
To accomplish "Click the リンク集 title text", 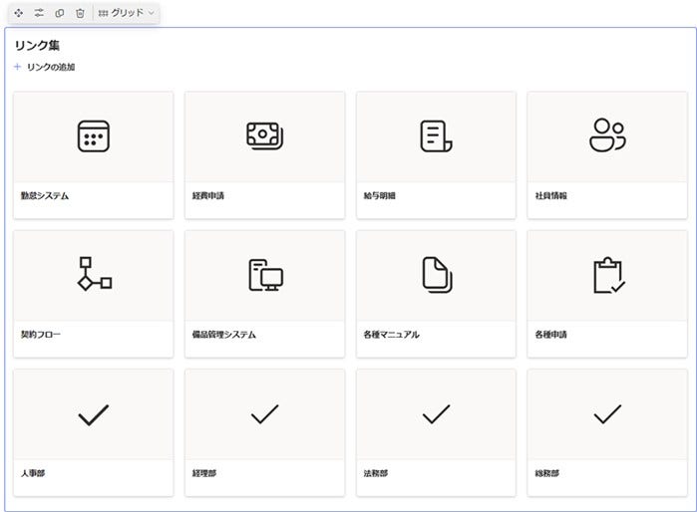I will click(37, 45).
